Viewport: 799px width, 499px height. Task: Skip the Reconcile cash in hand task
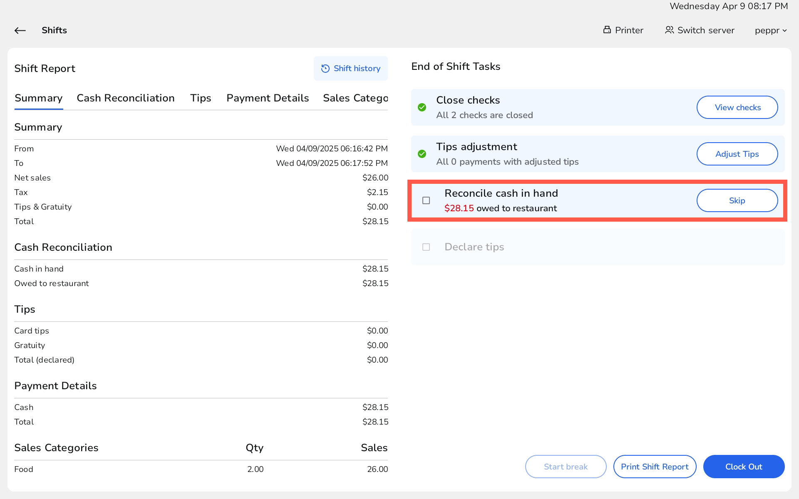pyautogui.click(x=737, y=200)
